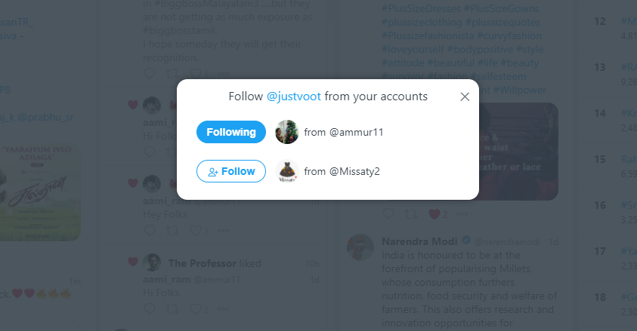This screenshot has width=637, height=331.
Task: Toggle Following button for @ammur11
Action: point(231,132)
